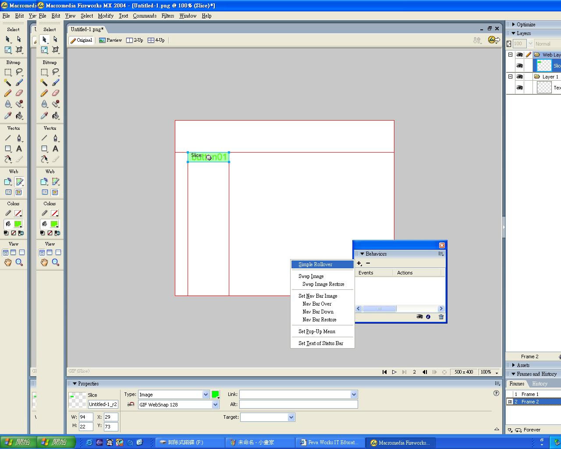
Task: Switch the document to Preview view
Action: click(110, 40)
